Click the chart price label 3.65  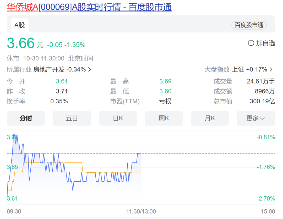point(13,167)
